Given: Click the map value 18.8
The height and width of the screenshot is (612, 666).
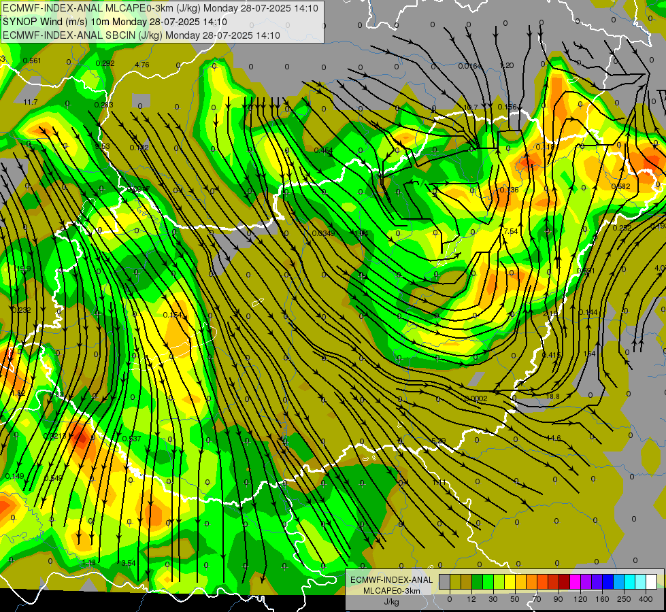Looking at the screenshot, I should click(552, 396).
